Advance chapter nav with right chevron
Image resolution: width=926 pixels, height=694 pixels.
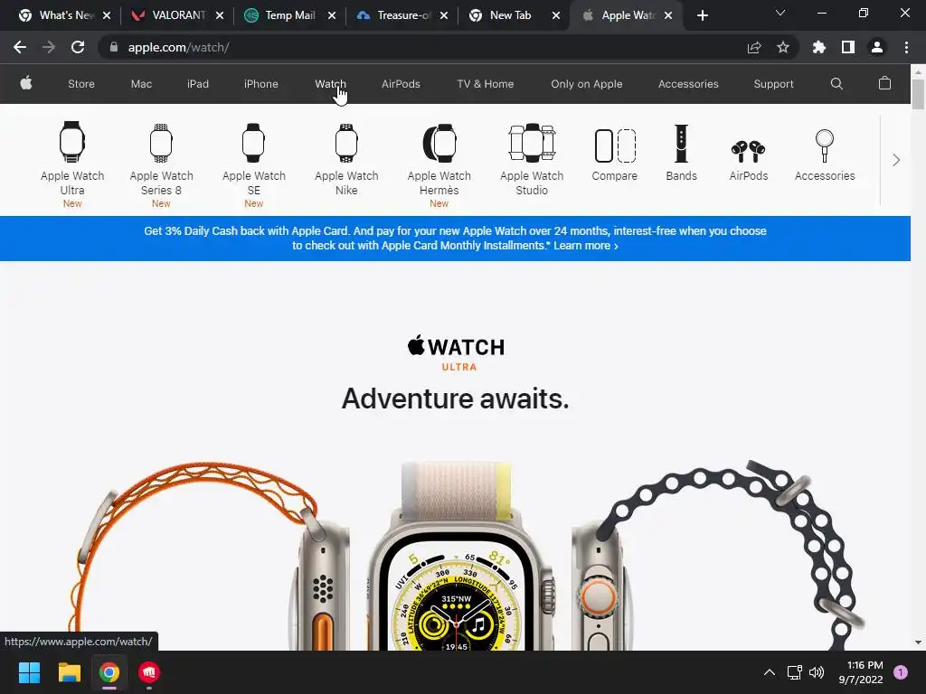896,160
